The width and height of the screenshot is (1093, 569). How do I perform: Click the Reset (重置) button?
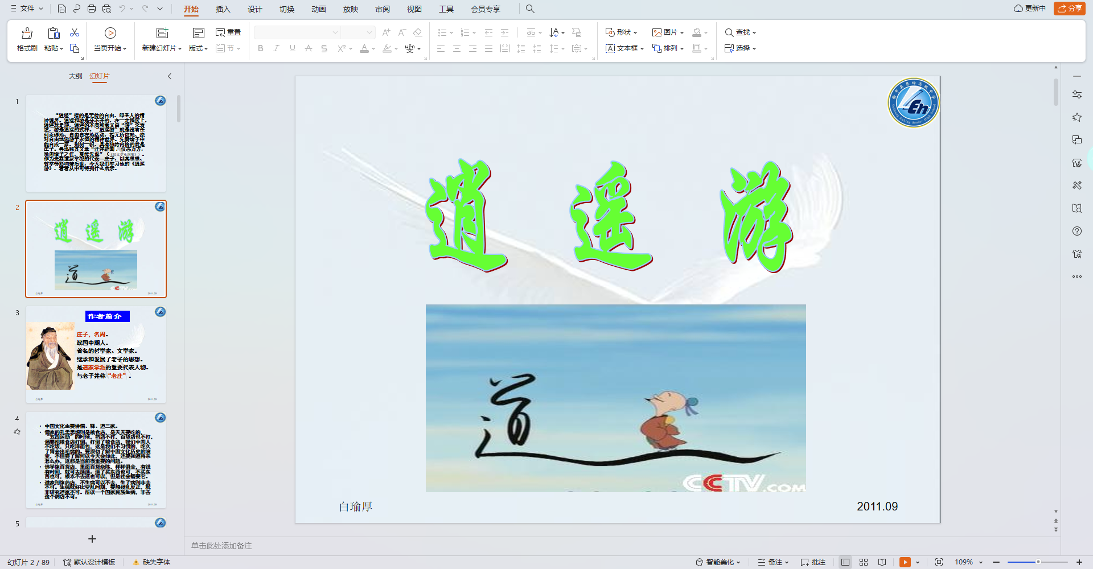tap(228, 32)
